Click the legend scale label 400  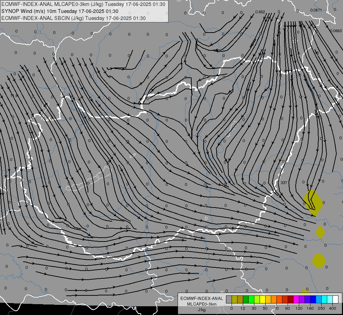[332, 308]
